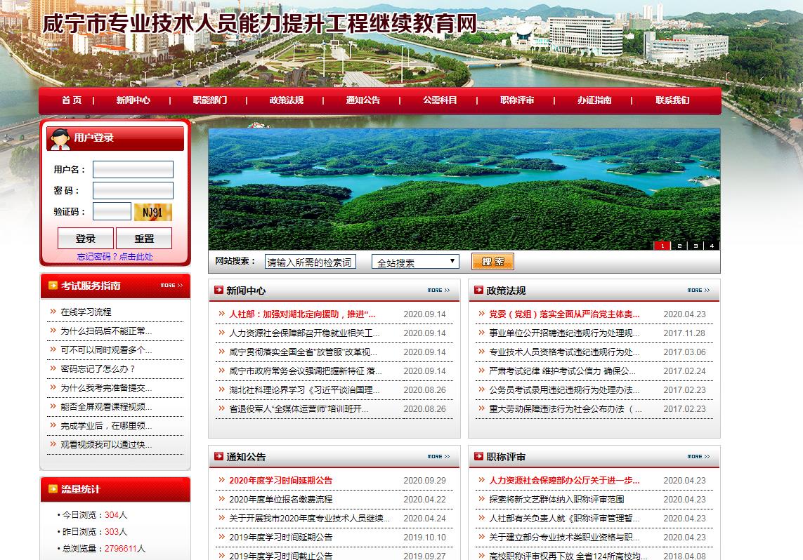This screenshot has height=560, width=803.
Task: Switch banner to slide 4
Action: point(712,246)
